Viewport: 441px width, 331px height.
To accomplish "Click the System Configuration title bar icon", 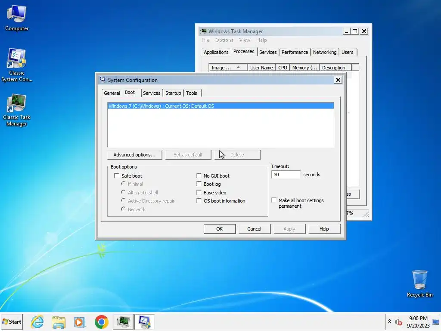I will 102,80.
